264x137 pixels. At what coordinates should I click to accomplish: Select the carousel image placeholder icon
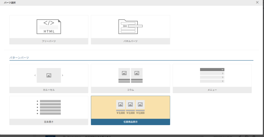click(x=49, y=75)
